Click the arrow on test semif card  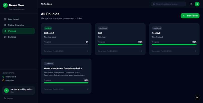[87, 51]
